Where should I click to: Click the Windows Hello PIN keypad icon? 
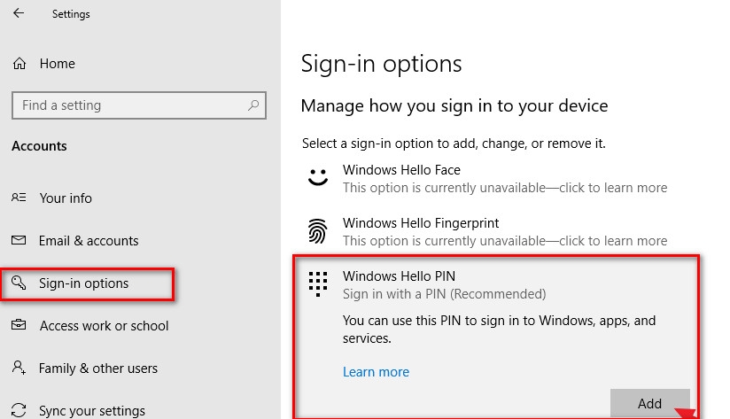318,284
